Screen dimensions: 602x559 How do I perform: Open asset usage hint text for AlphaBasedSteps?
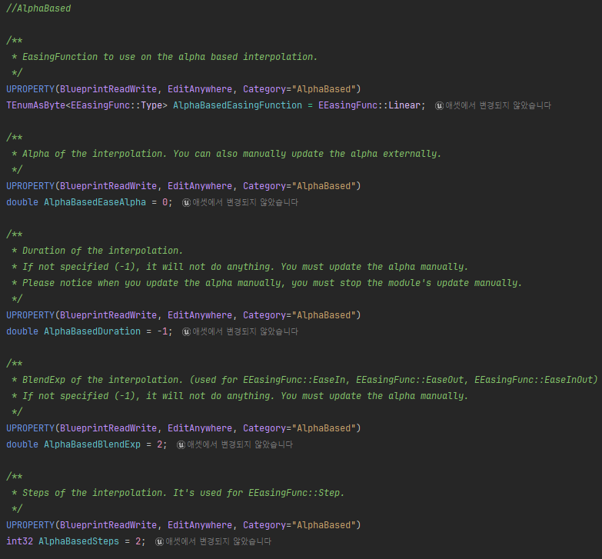[218, 541]
